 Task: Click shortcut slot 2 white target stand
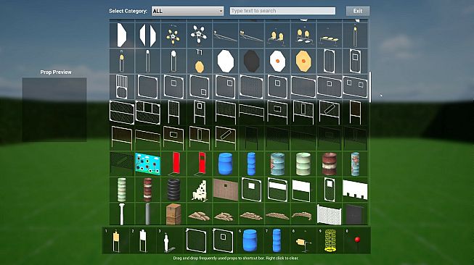143,240
